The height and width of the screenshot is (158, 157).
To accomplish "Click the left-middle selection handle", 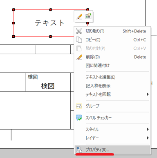I will [13, 23].
